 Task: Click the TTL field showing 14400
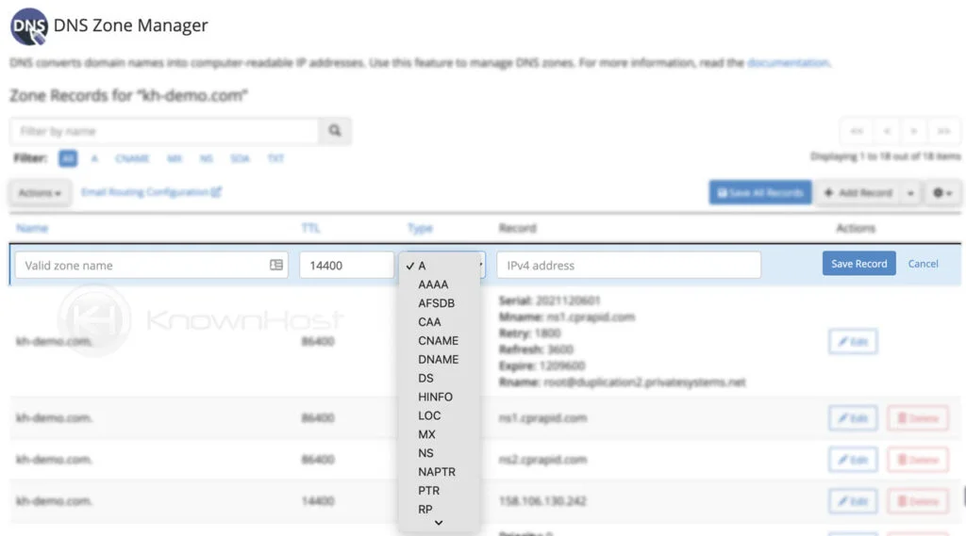click(x=346, y=266)
